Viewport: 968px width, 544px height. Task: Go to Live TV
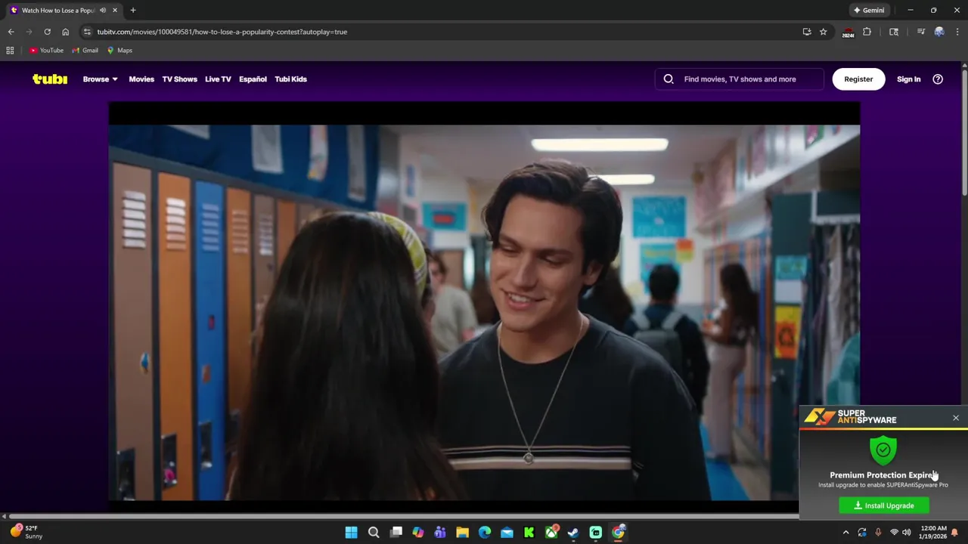point(218,79)
